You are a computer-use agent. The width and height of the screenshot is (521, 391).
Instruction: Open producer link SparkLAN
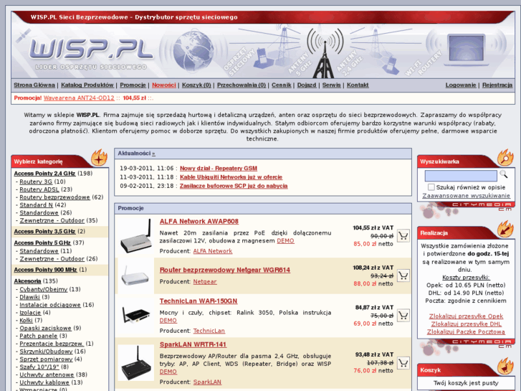point(207,382)
